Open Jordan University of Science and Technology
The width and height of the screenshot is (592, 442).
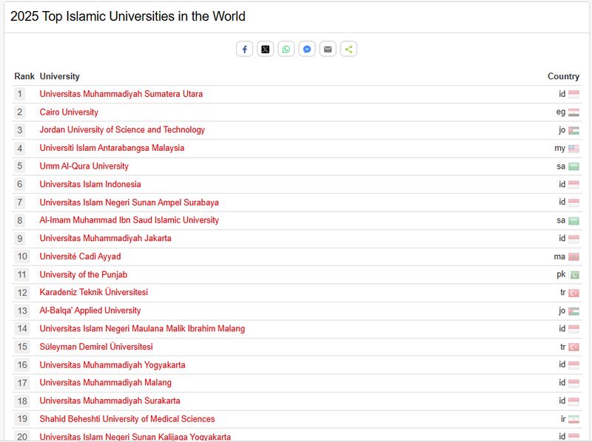click(x=122, y=130)
